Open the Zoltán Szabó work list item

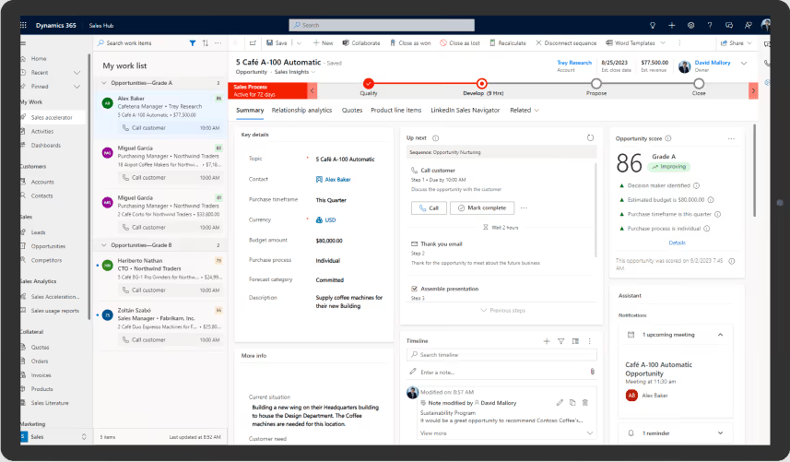161,326
